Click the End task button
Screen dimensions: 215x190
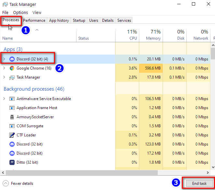(x=199, y=184)
